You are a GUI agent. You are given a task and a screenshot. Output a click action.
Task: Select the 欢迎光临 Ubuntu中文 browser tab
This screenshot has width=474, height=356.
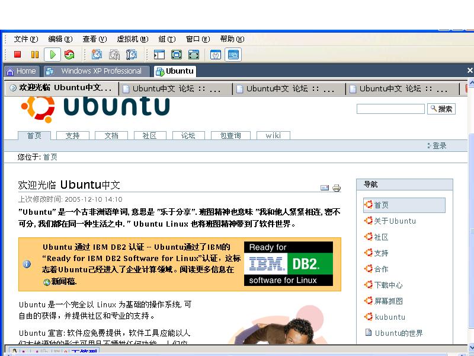click(x=62, y=88)
